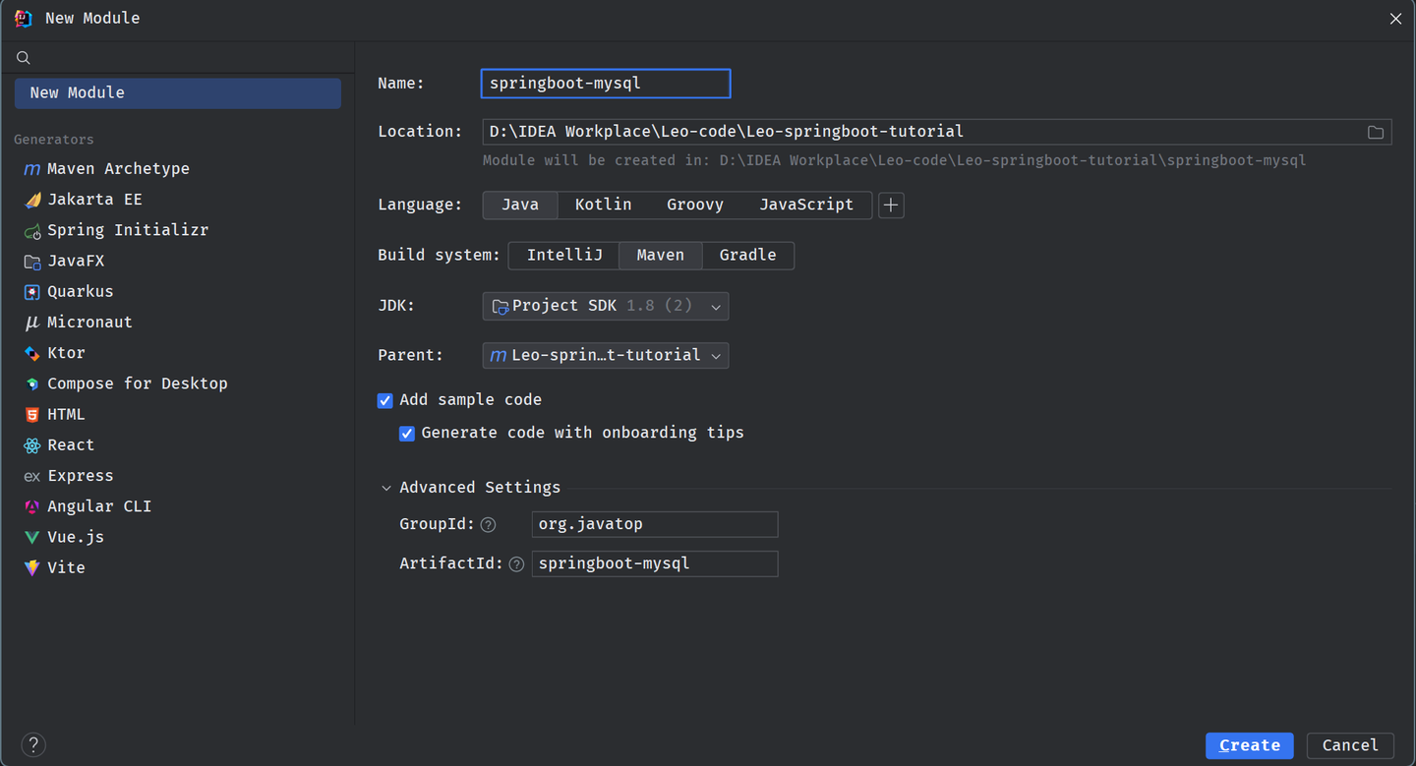Open the GroupId help tooltip icon

click(x=488, y=525)
